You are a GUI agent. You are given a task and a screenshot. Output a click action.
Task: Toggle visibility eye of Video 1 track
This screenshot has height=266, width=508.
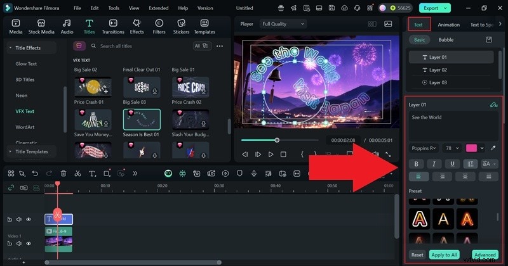(29, 243)
